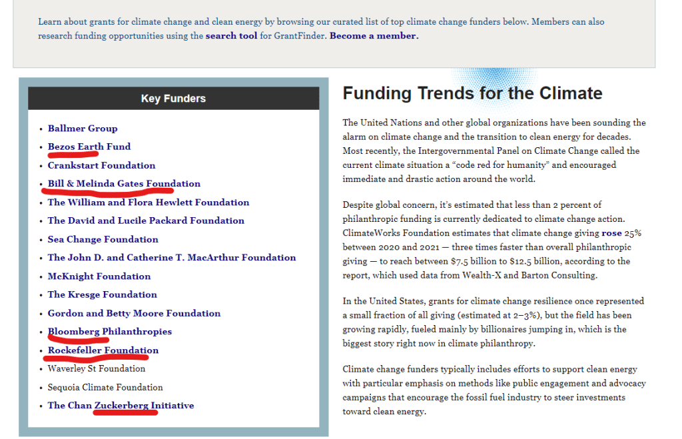
Task: Open the MacArthur Foundation link
Action: pyautogui.click(x=172, y=258)
